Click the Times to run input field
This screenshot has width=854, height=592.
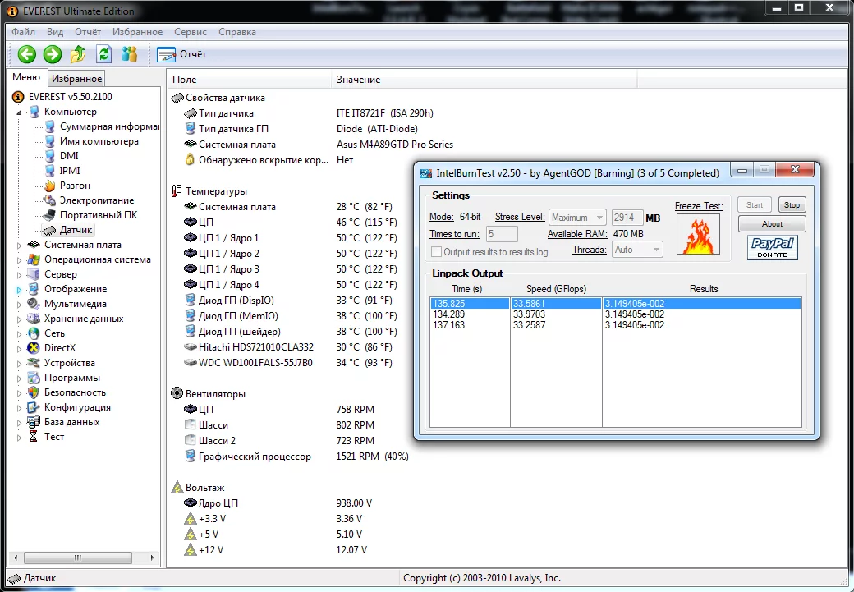[x=502, y=234]
